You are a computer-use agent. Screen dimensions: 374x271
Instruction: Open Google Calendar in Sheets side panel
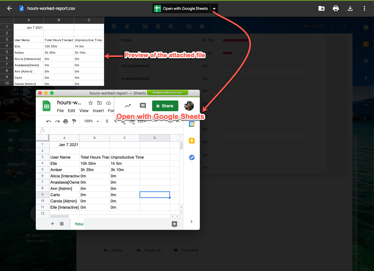(192, 124)
